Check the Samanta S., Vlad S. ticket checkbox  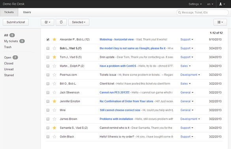(48, 128)
